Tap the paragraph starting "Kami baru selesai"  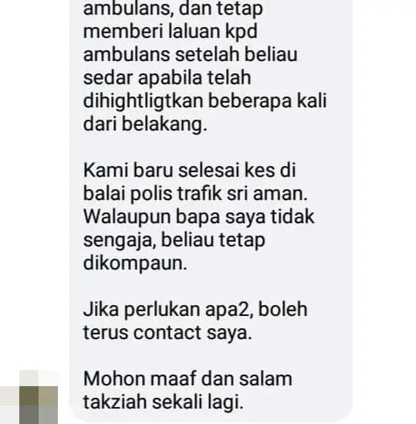[x=199, y=216]
